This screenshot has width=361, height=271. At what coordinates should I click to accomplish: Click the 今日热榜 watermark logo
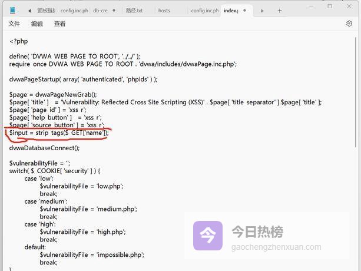pyautogui.click(x=208, y=236)
